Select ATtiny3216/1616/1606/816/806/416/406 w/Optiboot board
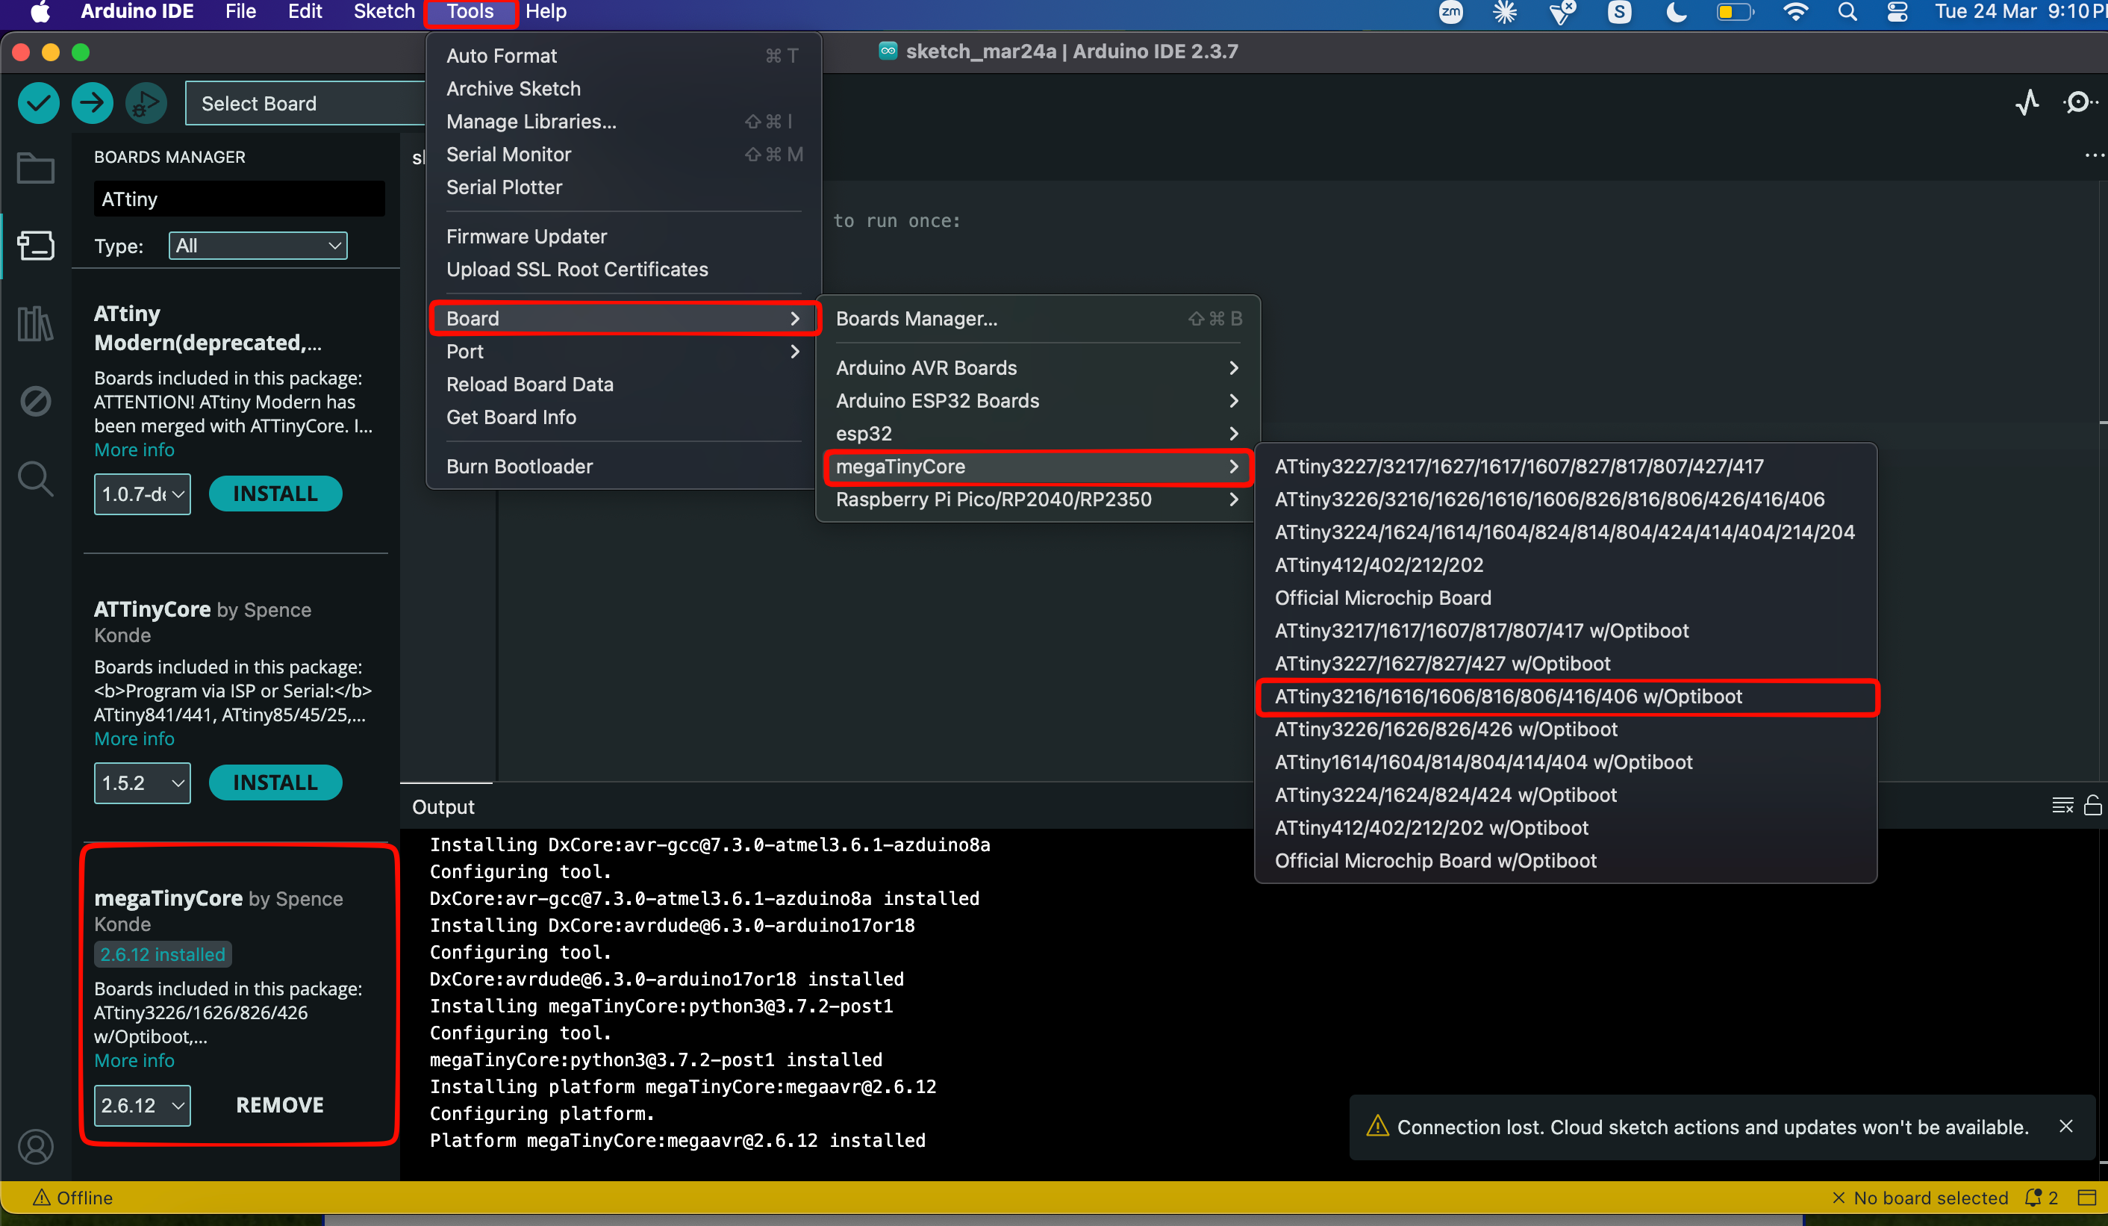This screenshot has width=2108, height=1226. pos(1507,697)
